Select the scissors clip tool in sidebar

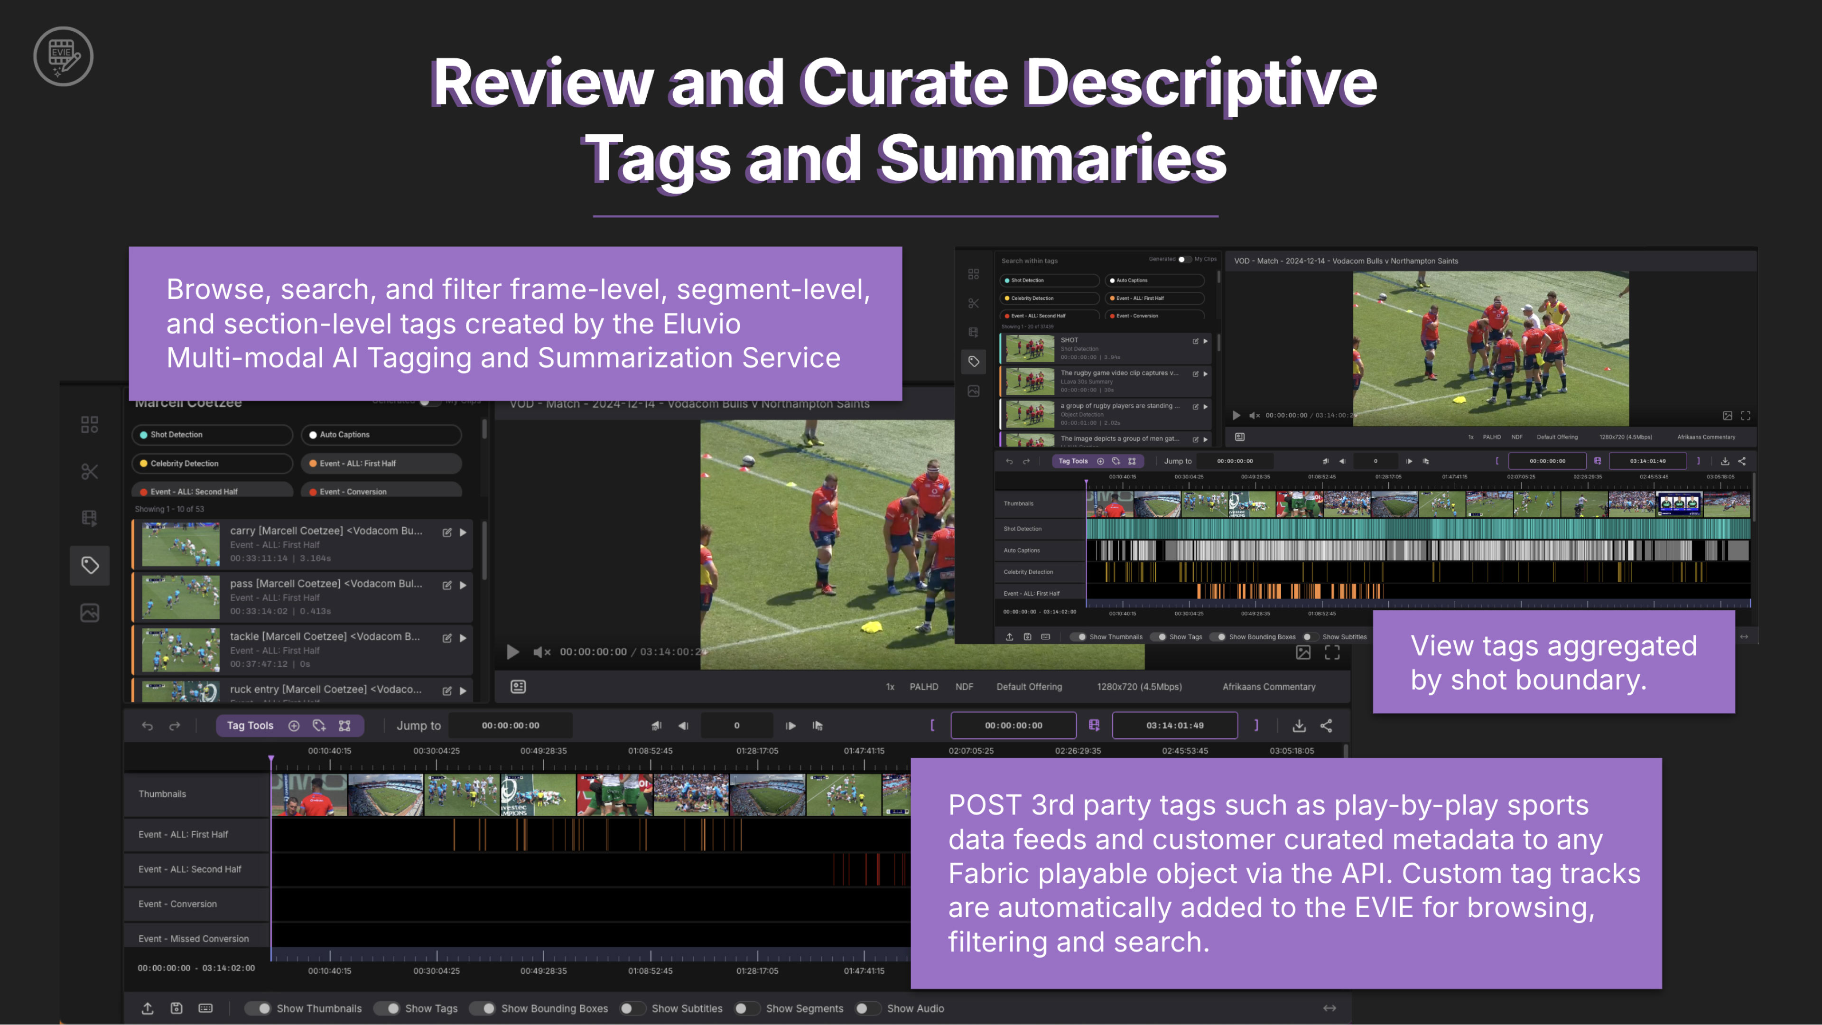click(89, 471)
